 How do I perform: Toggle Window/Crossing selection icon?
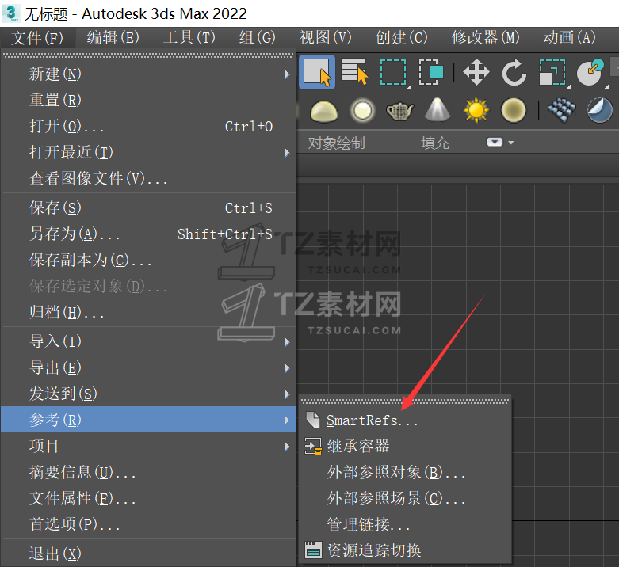point(431,72)
